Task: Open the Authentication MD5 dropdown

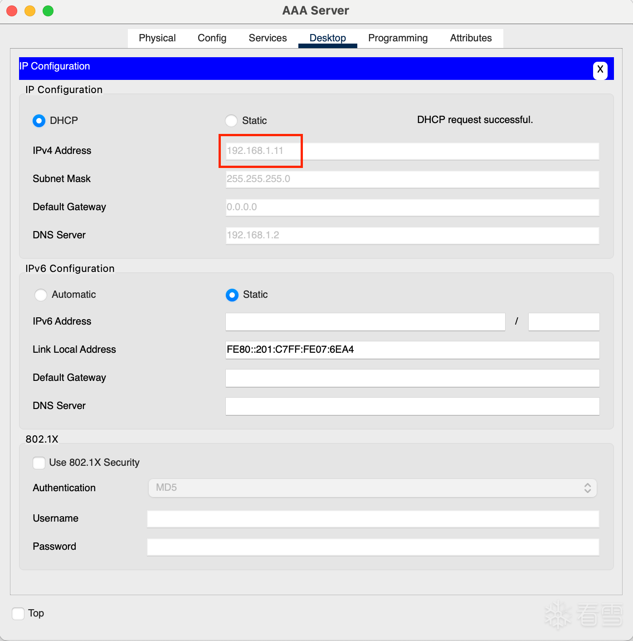Action: tap(373, 488)
